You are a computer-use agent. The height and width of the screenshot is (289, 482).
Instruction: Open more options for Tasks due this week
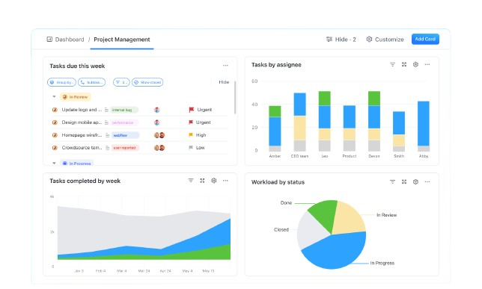pos(225,66)
